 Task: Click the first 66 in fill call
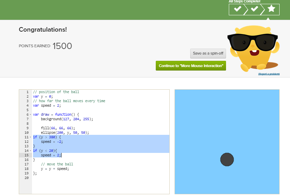[x=53, y=128]
